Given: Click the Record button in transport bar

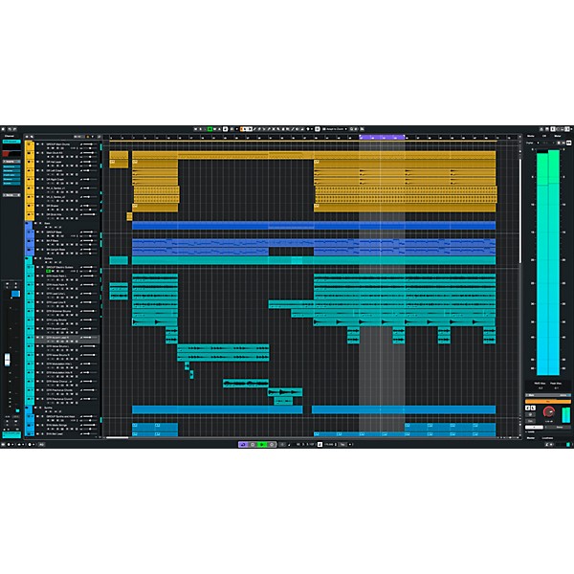Looking at the screenshot, I should click(x=272, y=444).
